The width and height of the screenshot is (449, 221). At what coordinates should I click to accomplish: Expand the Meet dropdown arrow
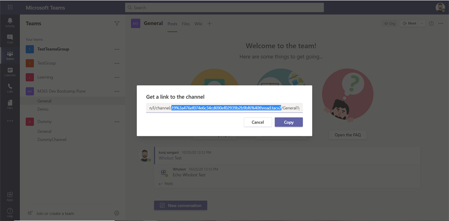(422, 24)
